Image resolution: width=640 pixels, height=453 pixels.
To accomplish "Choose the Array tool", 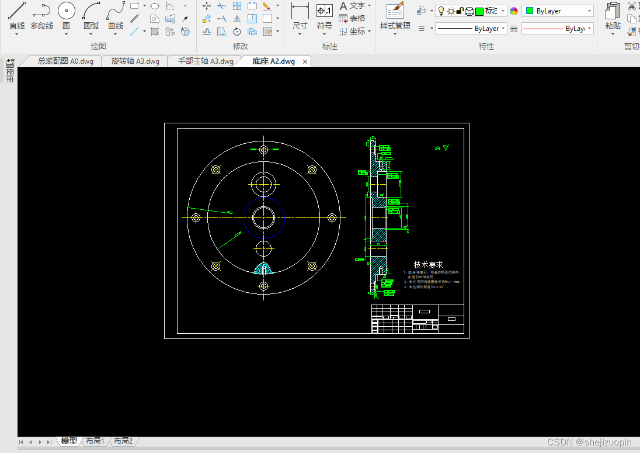I will pyautogui.click(x=237, y=6).
